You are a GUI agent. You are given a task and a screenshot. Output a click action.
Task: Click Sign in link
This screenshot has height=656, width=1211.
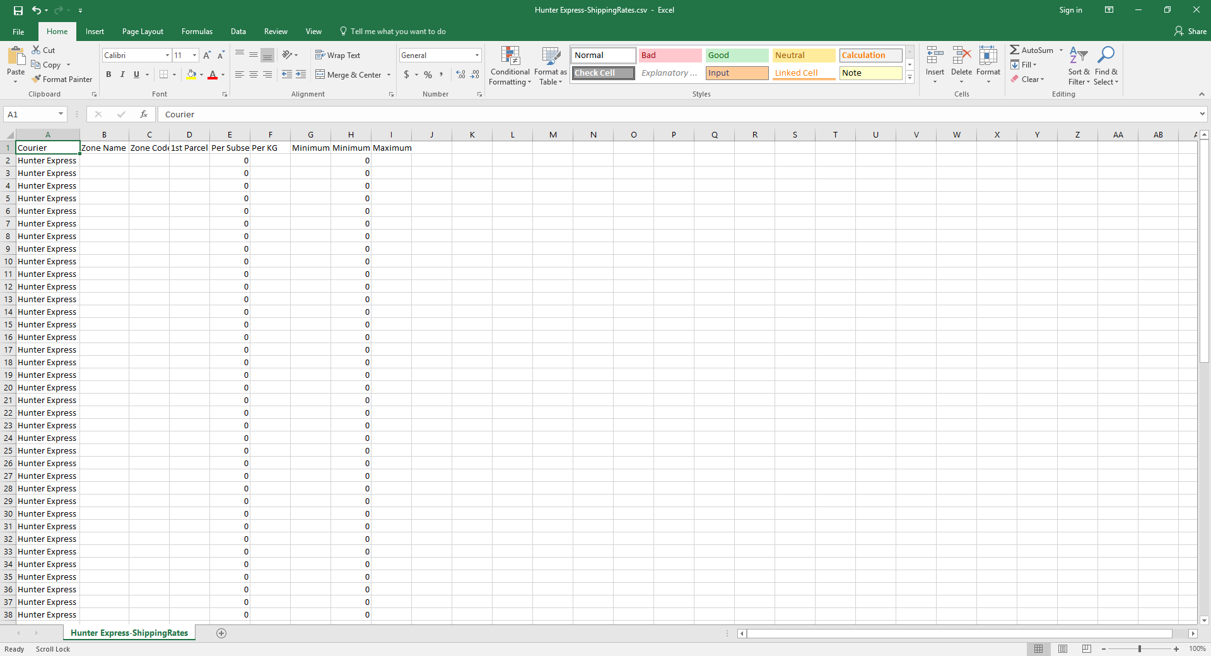[x=1070, y=10]
